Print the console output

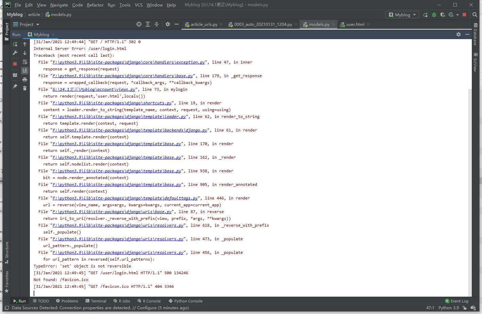[25, 80]
